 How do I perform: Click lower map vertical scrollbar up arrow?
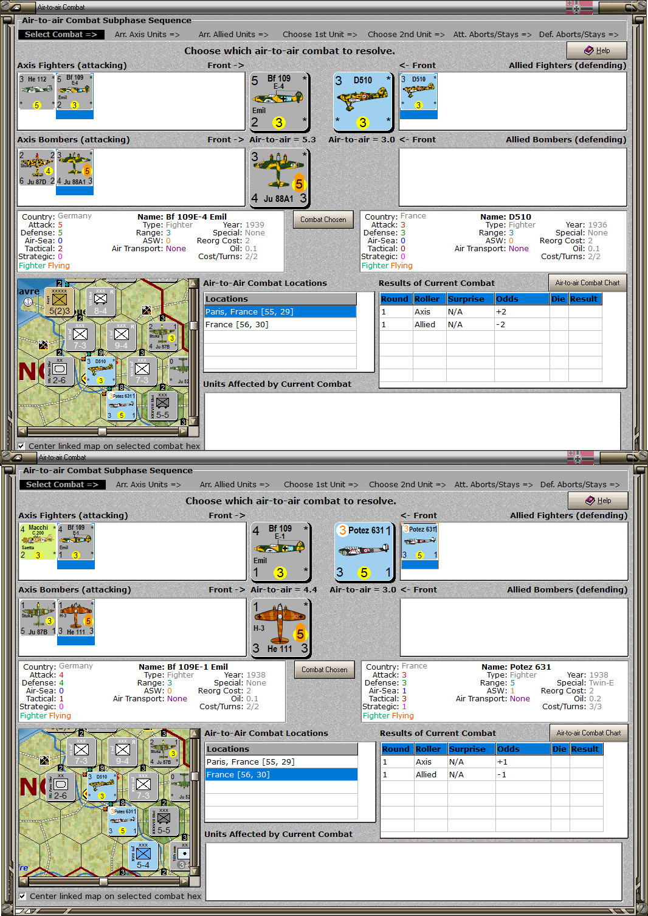(x=195, y=734)
